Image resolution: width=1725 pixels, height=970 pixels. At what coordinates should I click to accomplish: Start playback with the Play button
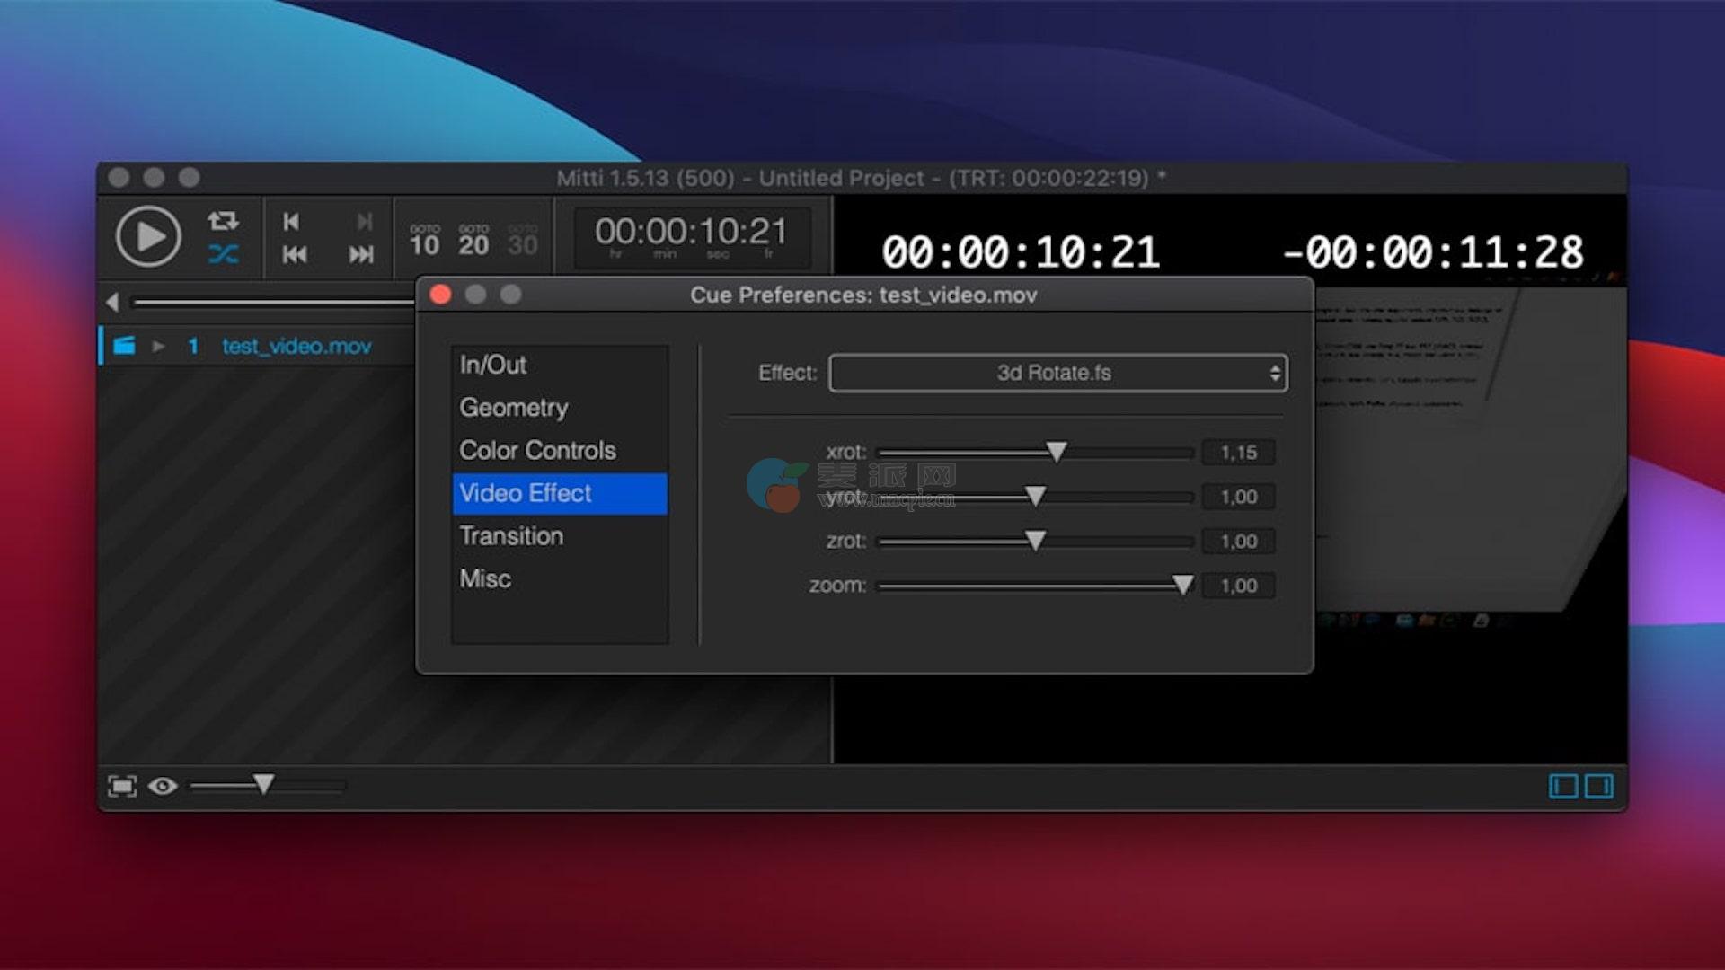[x=148, y=236]
